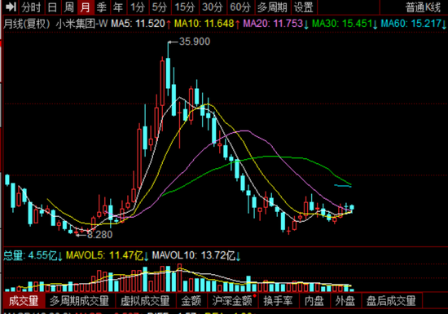
Task: Click the MAVOL10: 13.72亿 label
Action: tap(196, 255)
